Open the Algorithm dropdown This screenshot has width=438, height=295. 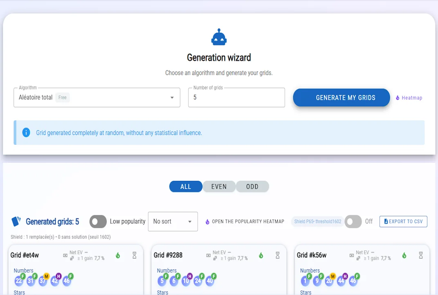97,98
